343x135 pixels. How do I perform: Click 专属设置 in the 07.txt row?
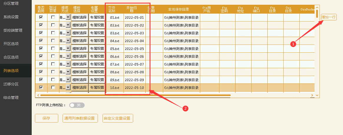pyautogui.click(x=97, y=64)
